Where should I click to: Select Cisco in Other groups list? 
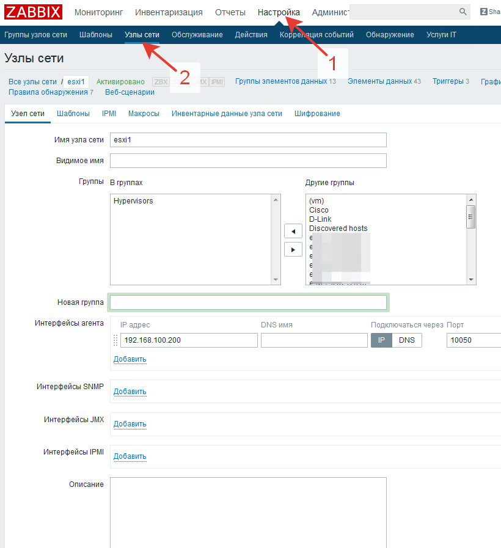[x=319, y=210]
